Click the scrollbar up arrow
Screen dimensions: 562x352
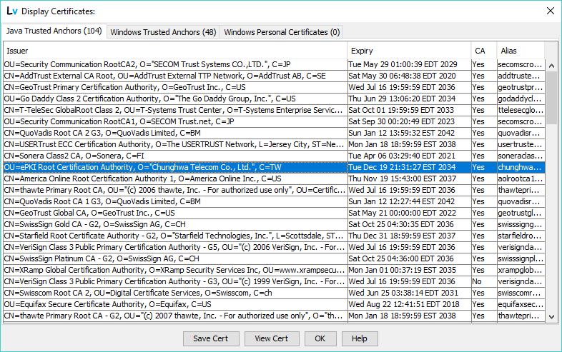click(551, 66)
